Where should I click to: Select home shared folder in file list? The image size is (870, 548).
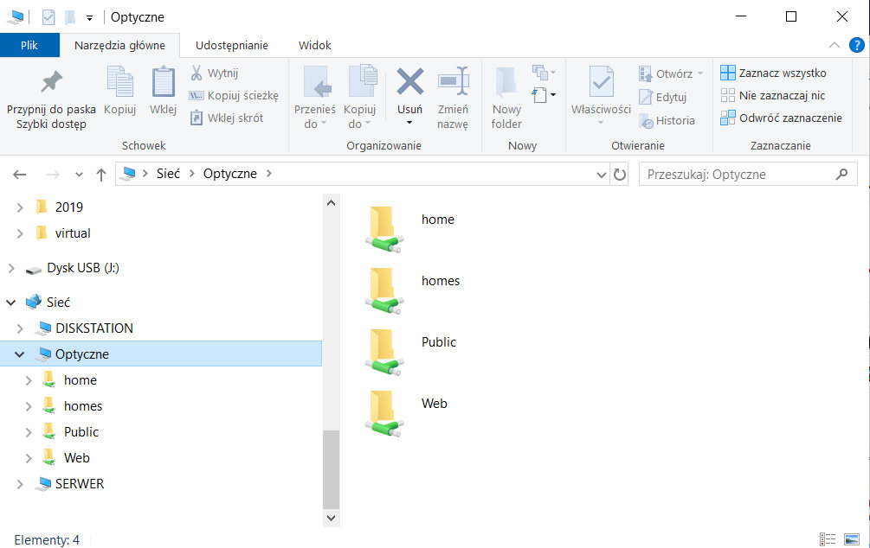tap(410, 228)
